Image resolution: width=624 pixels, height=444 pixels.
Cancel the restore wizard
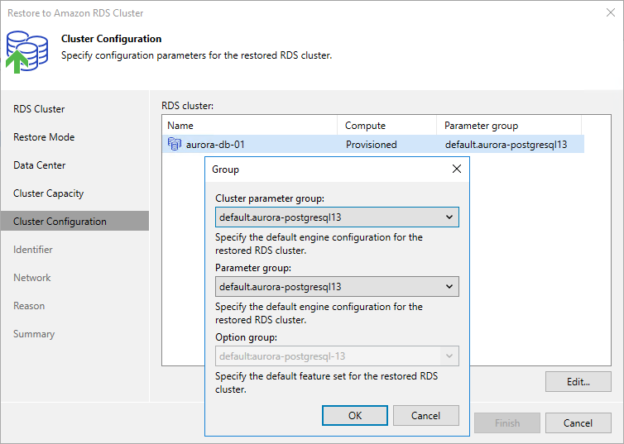pos(578,423)
